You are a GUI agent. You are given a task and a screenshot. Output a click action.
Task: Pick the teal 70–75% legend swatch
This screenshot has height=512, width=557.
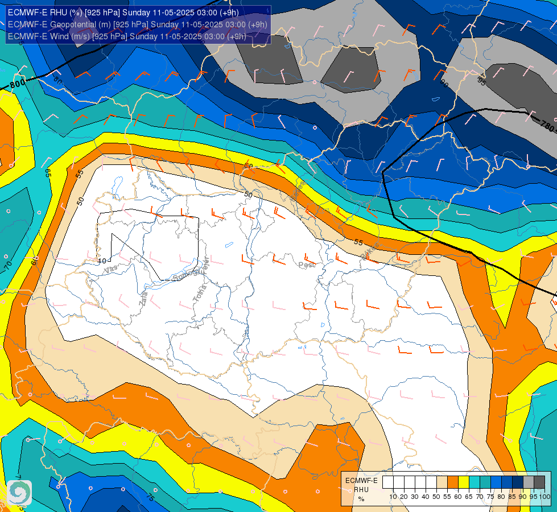coord(485,482)
